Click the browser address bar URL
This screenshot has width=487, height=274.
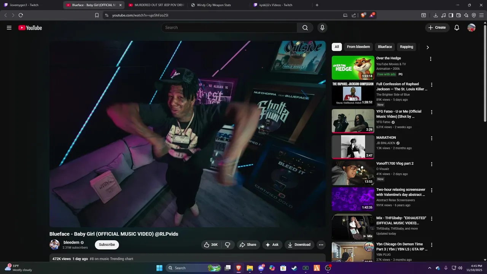(140, 15)
